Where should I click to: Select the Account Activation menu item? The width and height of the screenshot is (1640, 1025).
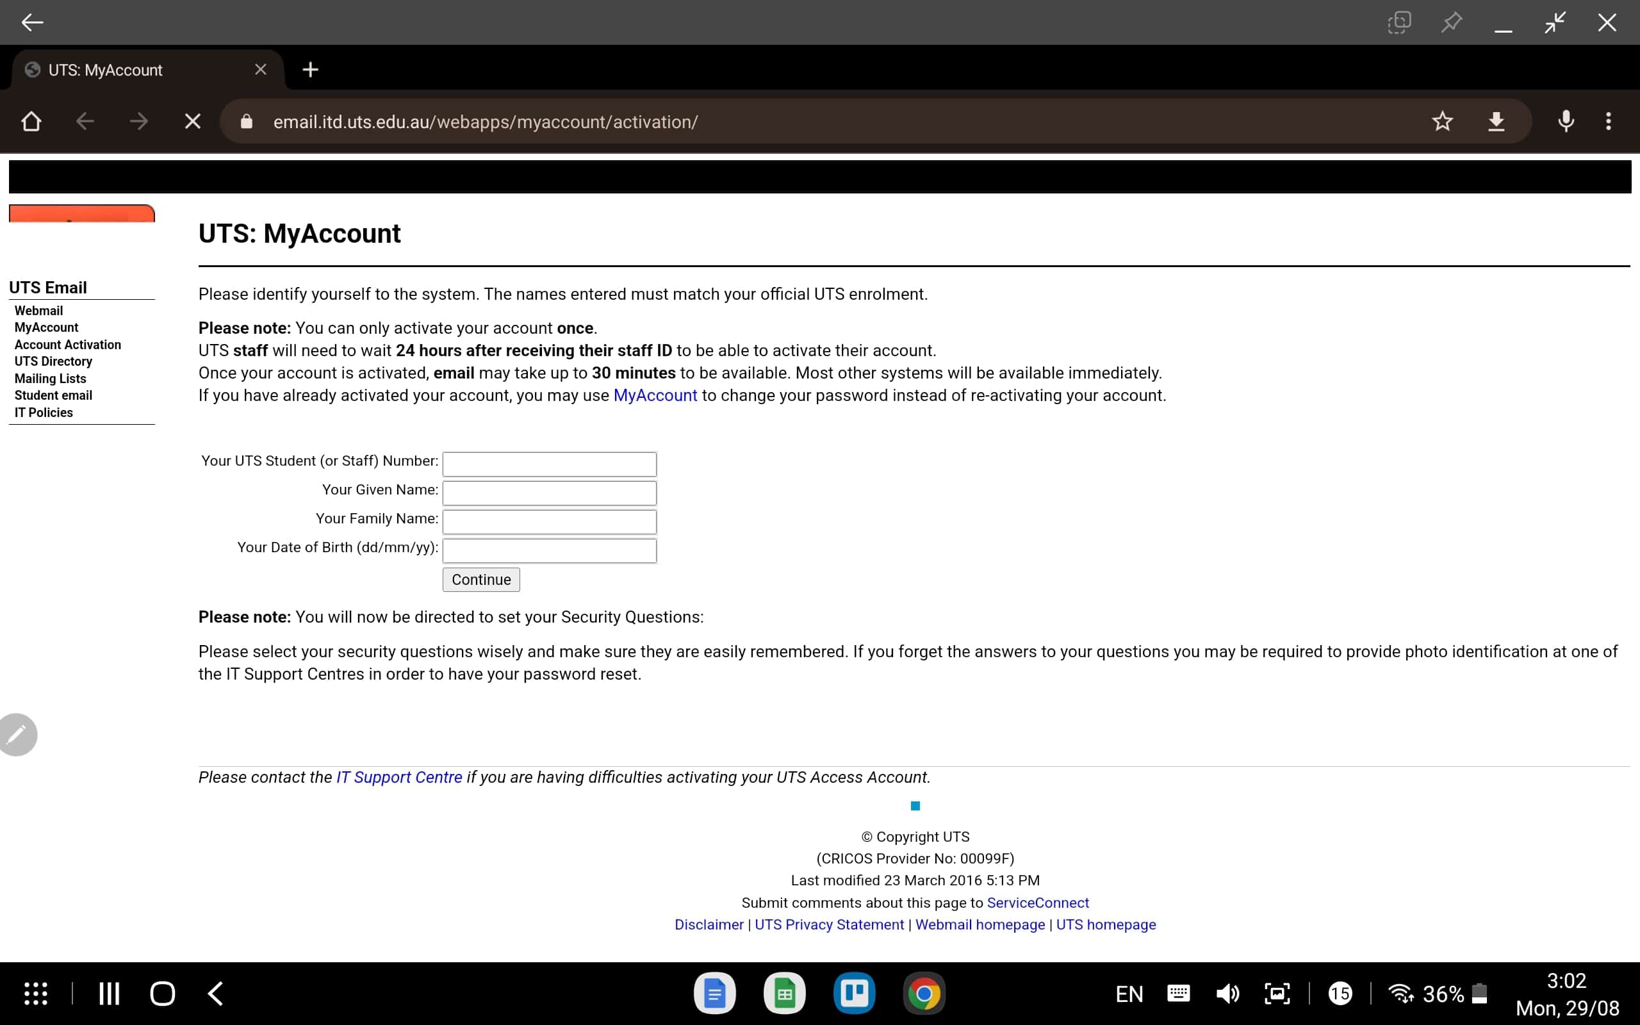(x=67, y=343)
